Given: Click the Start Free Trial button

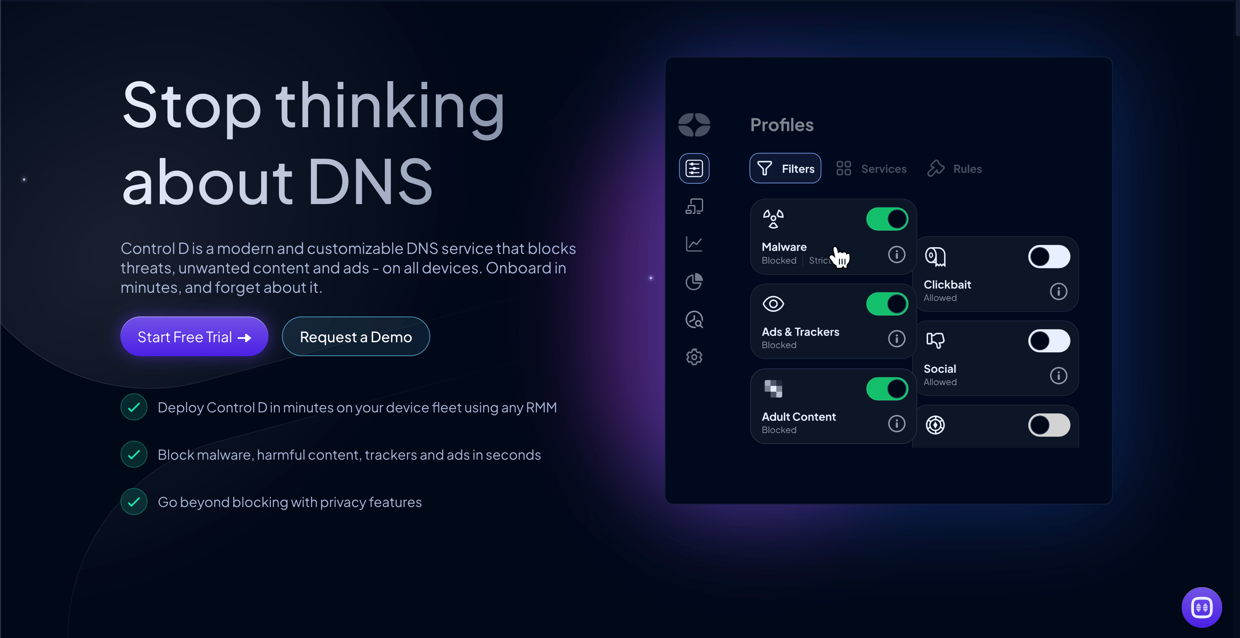Looking at the screenshot, I should [194, 336].
